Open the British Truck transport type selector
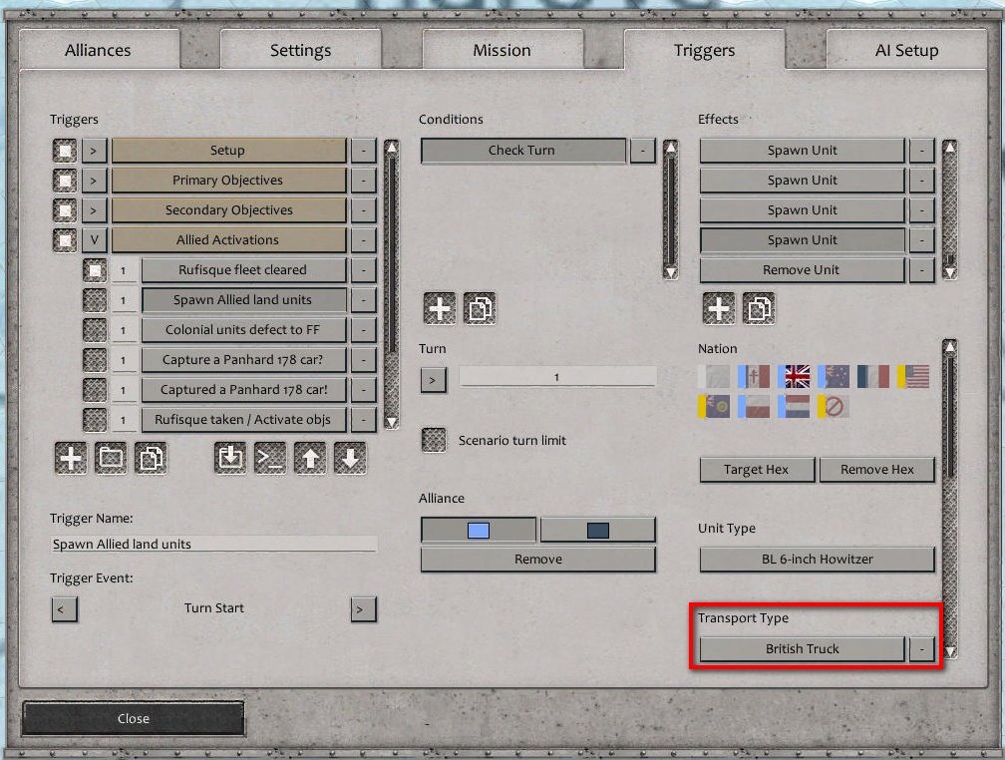Screen dimensions: 1005x760 (x=803, y=649)
